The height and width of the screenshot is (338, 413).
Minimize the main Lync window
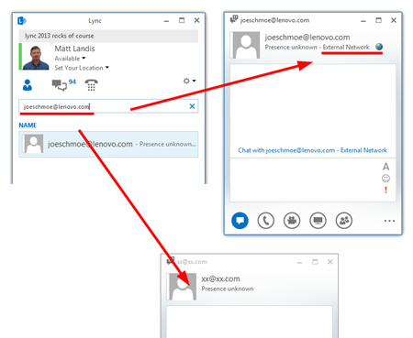click(166, 21)
